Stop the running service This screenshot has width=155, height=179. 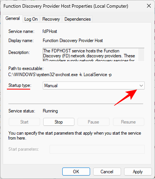[59, 122]
